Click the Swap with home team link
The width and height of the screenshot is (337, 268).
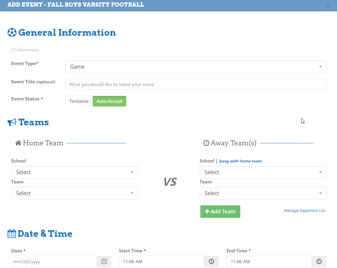240,161
